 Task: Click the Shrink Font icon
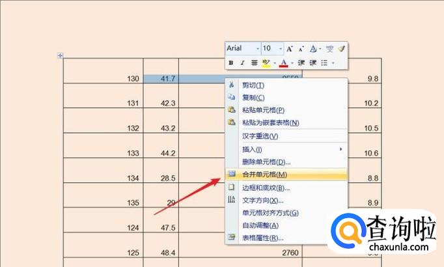pyautogui.click(x=301, y=49)
